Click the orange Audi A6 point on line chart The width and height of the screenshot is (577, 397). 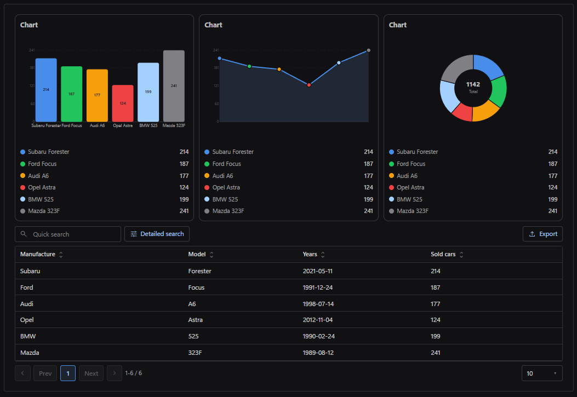tap(279, 69)
